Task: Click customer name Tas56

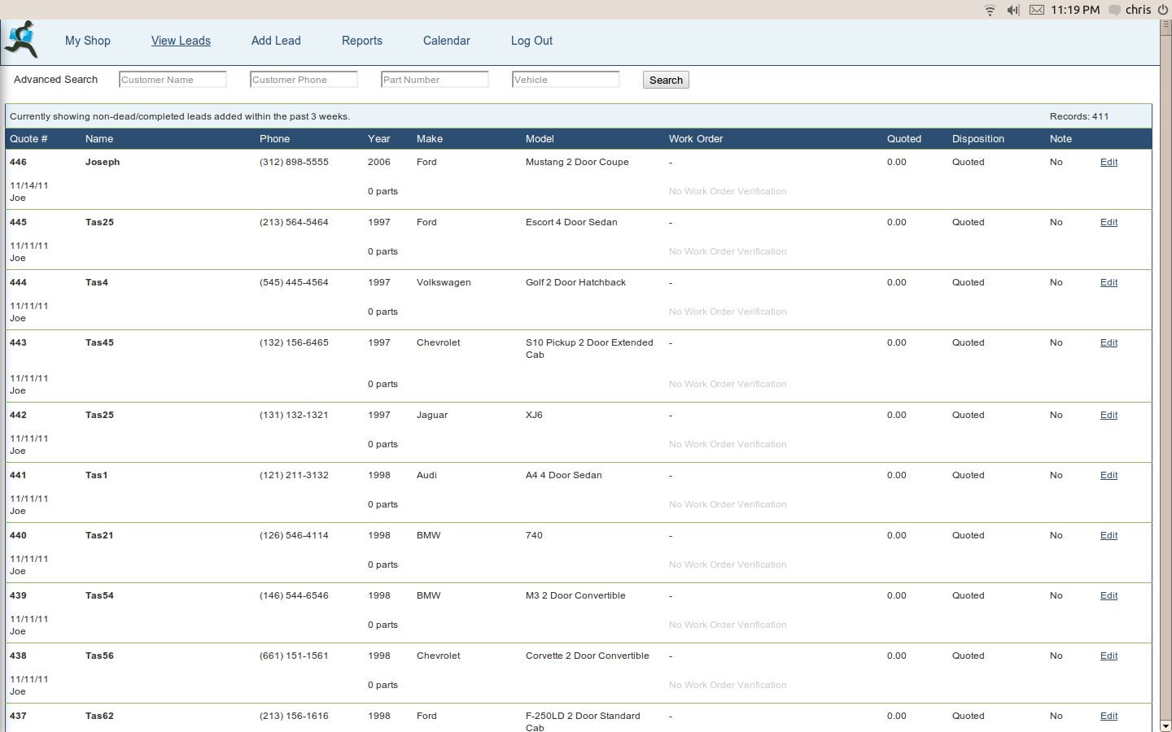Action: 99,656
